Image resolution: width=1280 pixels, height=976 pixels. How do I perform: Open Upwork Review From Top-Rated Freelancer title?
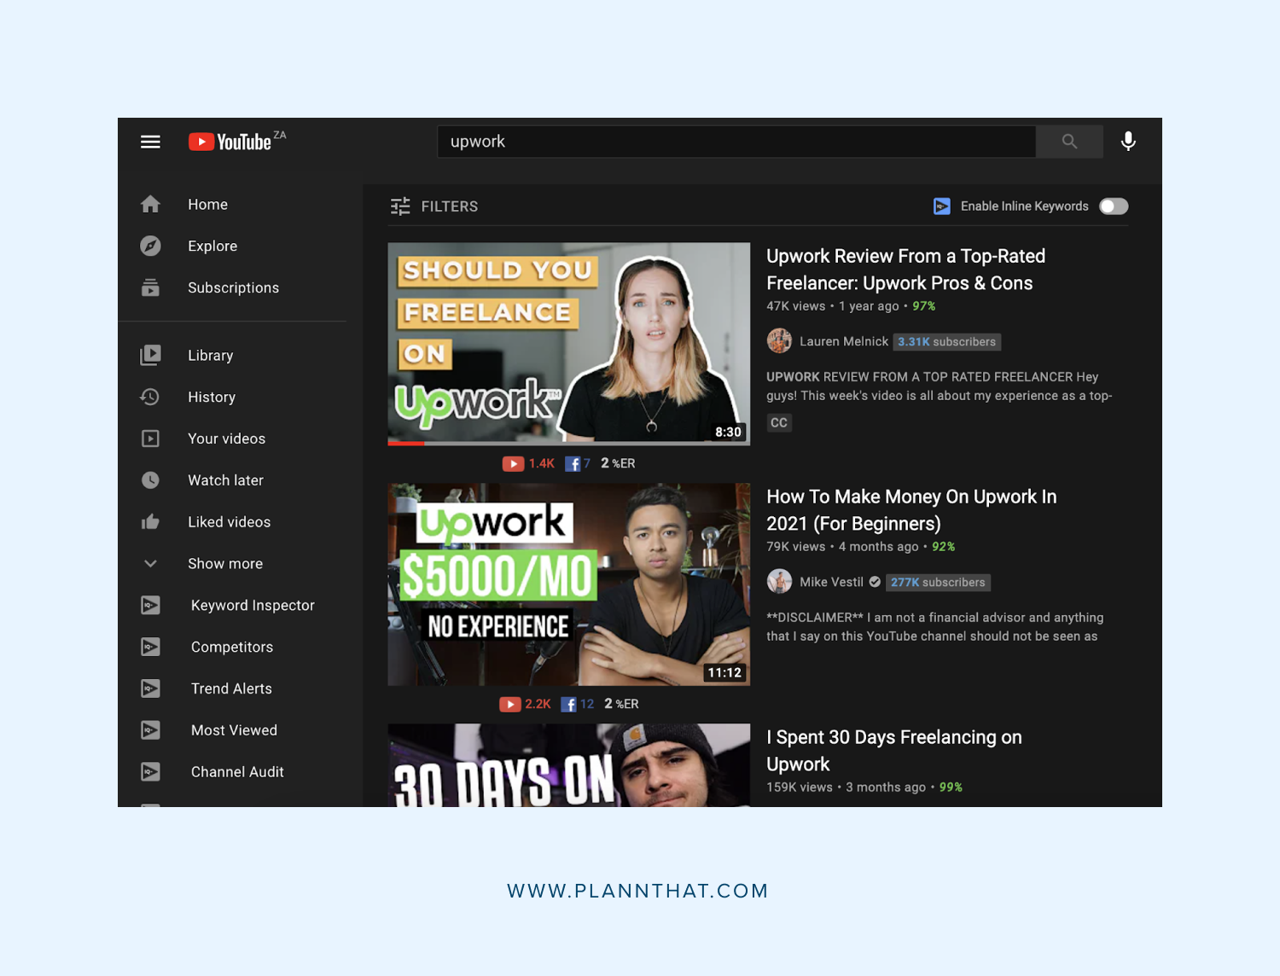tap(905, 270)
